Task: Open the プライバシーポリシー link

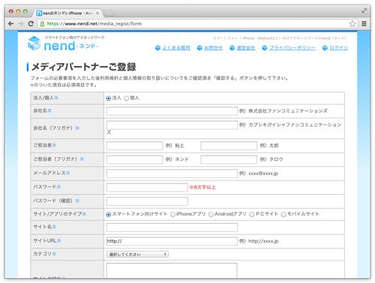Action: 292,48
